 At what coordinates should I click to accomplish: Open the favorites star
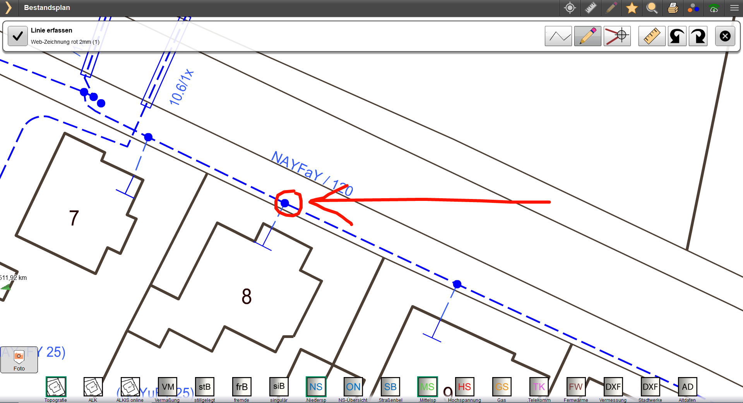(632, 8)
